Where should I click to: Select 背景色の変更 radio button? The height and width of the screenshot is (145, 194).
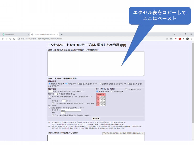point(97,91)
